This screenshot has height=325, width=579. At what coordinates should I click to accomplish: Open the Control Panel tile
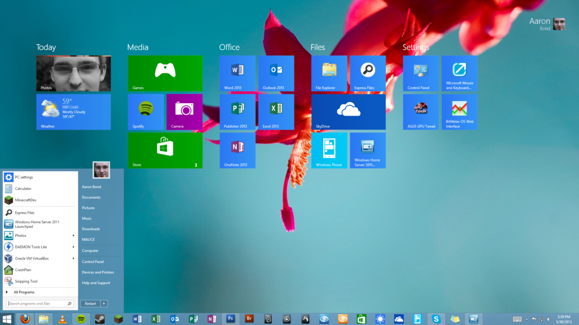tap(421, 73)
